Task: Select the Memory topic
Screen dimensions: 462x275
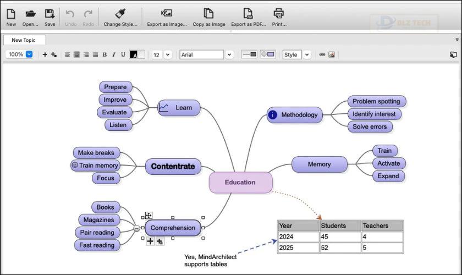Action: (x=320, y=164)
